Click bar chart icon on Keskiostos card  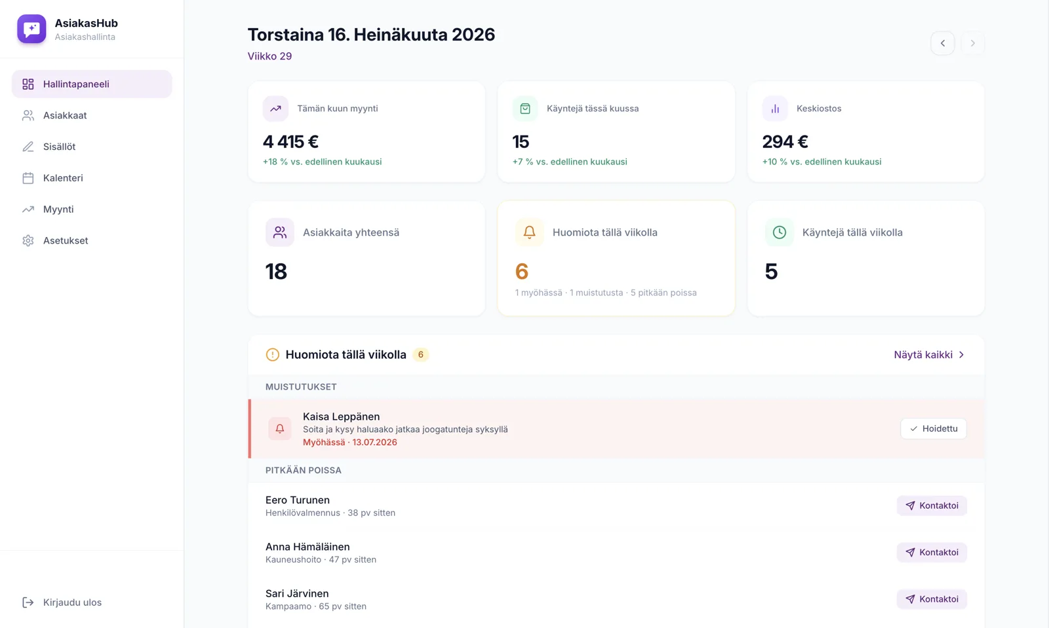coord(775,109)
